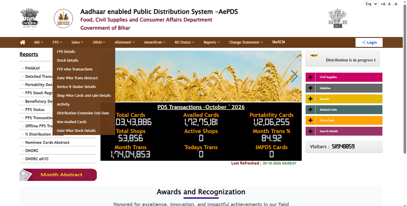Viewport: 407px width, 206px height.
Task: Open the RO Status menu
Action: [184, 42]
